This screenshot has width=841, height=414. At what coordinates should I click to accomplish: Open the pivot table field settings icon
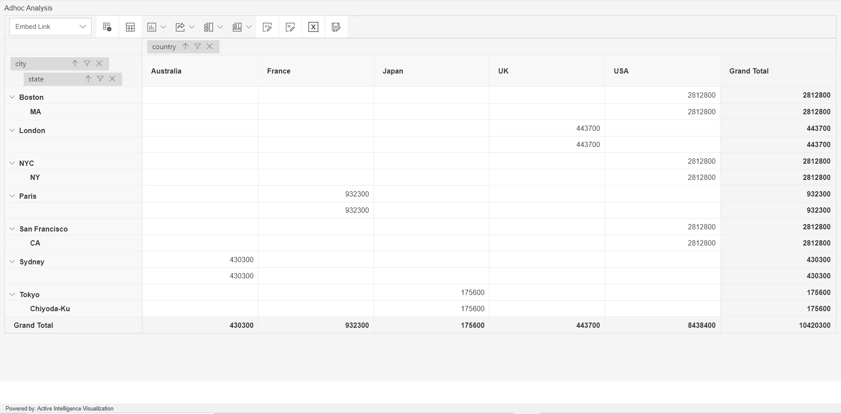click(x=107, y=27)
